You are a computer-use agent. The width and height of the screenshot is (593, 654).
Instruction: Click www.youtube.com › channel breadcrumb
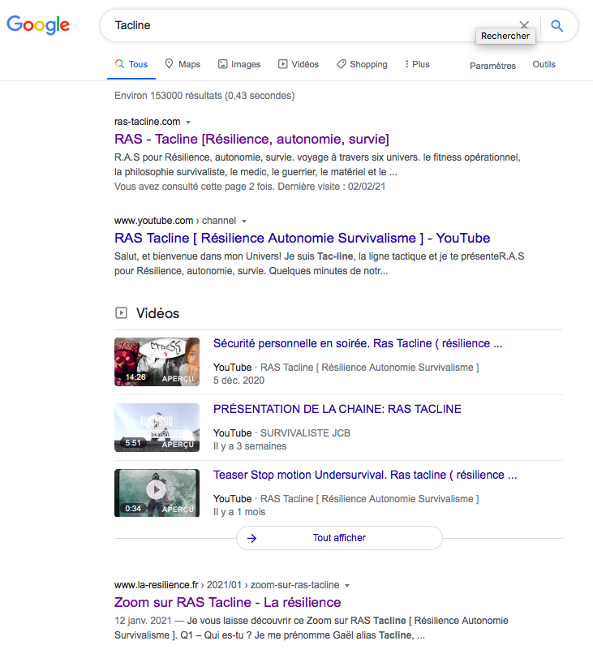(175, 221)
